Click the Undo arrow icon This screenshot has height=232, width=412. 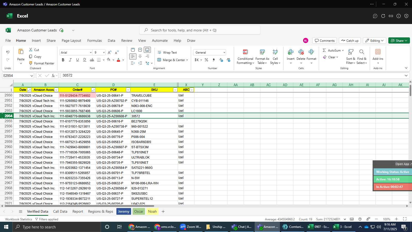(x=8, y=52)
